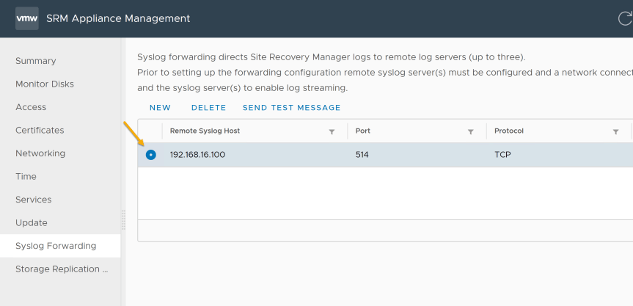
Task: Open the Certificates section
Action: (x=40, y=131)
